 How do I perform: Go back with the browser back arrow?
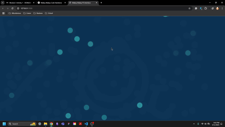tap(3, 8)
